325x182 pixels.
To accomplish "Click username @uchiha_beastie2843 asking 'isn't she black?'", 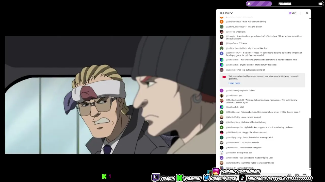I will click(x=236, y=27).
